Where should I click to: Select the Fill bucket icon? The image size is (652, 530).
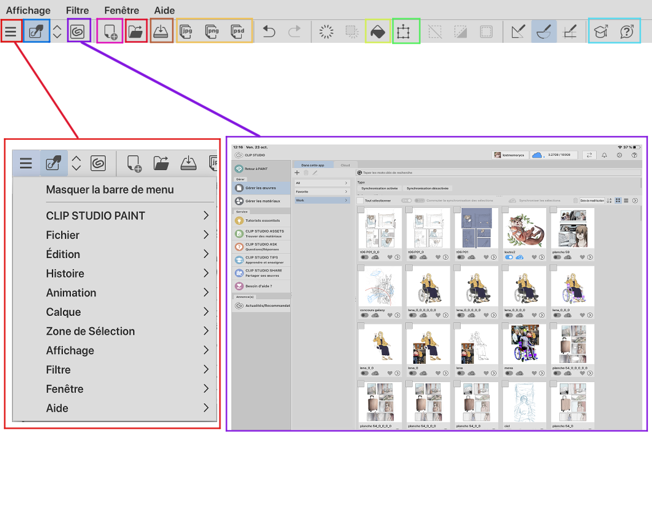tap(378, 32)
